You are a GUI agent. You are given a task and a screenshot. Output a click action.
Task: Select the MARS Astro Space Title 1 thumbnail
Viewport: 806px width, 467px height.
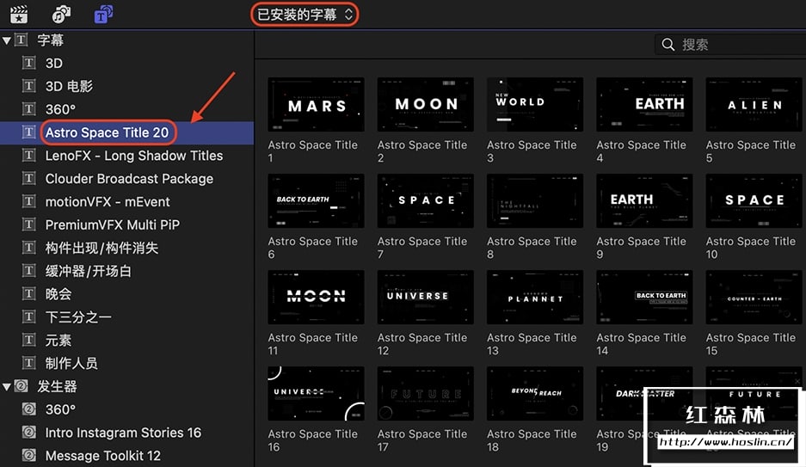317,105
